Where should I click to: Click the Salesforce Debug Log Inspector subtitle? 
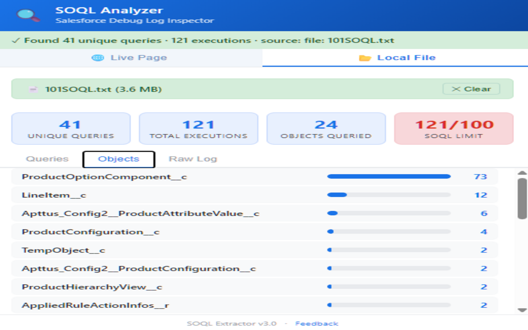tap(135, 21)
